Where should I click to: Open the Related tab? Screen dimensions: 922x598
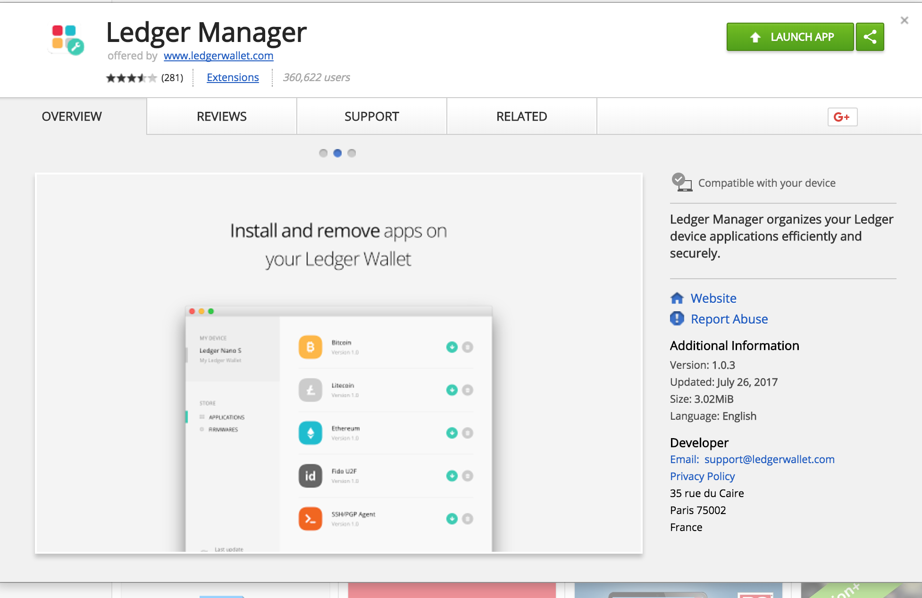point(522,116)
